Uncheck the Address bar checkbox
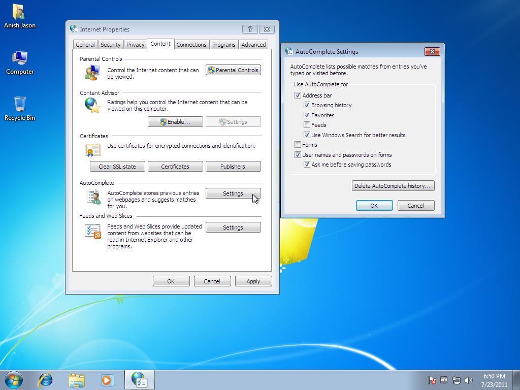 coord(298,95)
